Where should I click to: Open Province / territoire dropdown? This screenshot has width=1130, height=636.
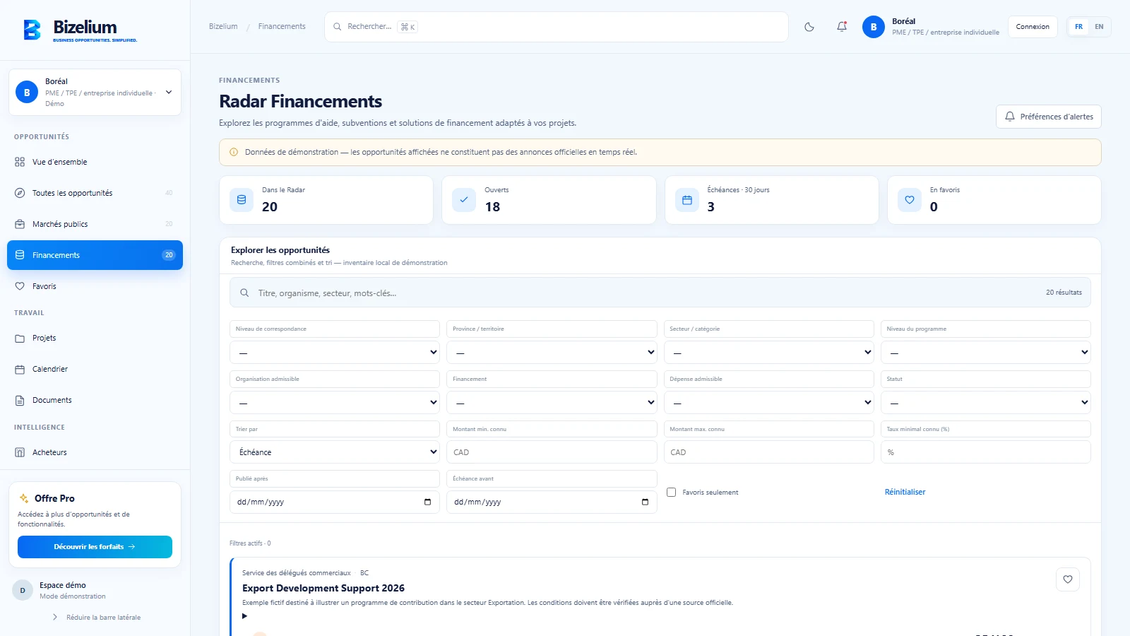tap(552, 352)
